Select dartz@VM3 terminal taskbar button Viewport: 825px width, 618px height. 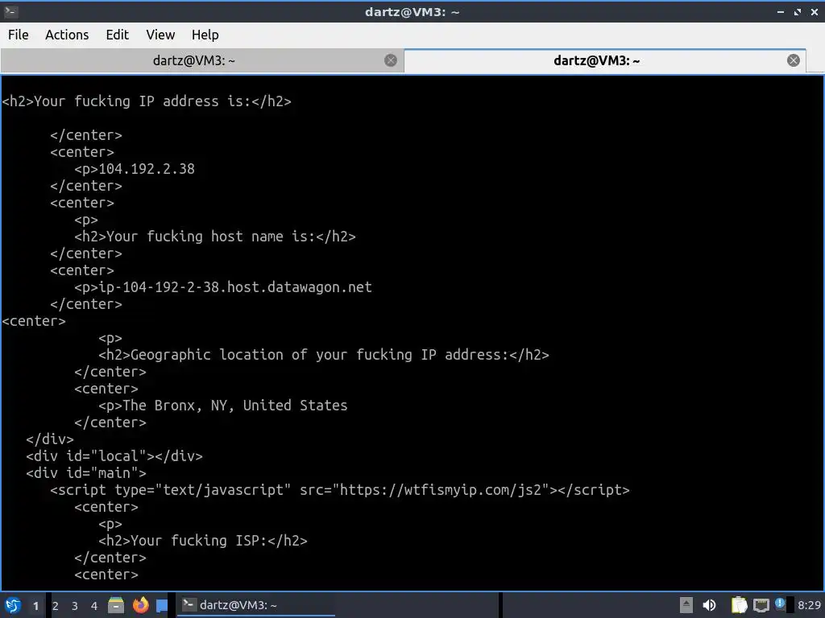[255, 605]
